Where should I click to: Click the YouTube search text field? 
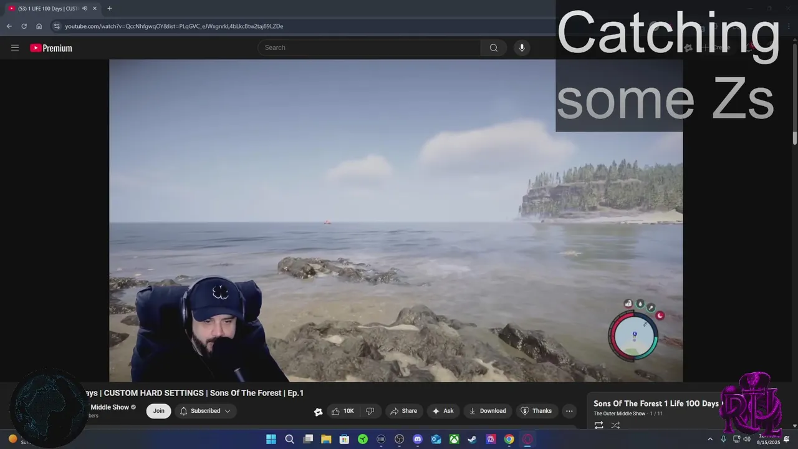click(369, 47)
